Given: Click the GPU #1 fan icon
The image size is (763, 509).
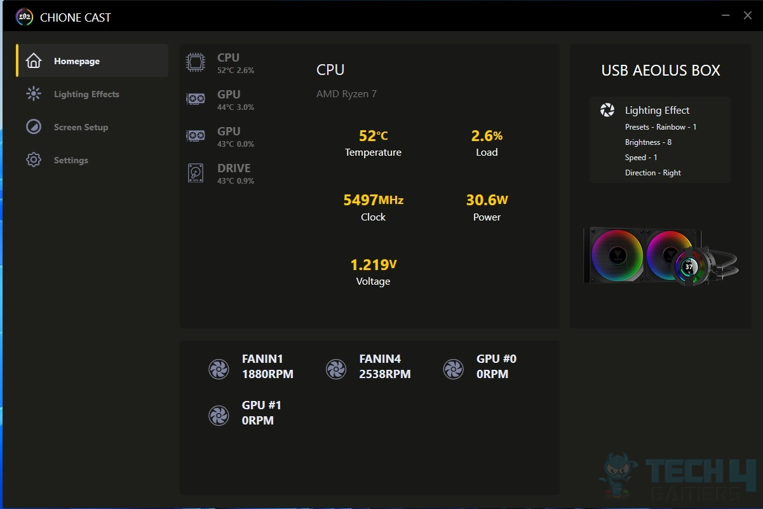Looking at the screenshot, I should (219, 415).
